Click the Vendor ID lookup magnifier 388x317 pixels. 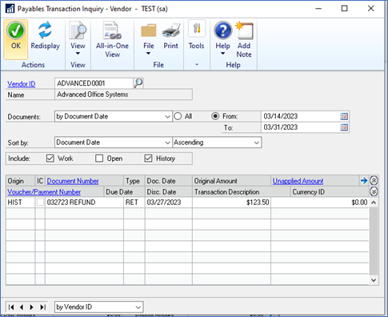coord(138,83)
